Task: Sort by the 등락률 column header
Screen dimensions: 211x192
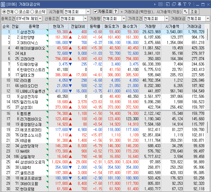Action: pyautogui.click(x=95, y=26)
